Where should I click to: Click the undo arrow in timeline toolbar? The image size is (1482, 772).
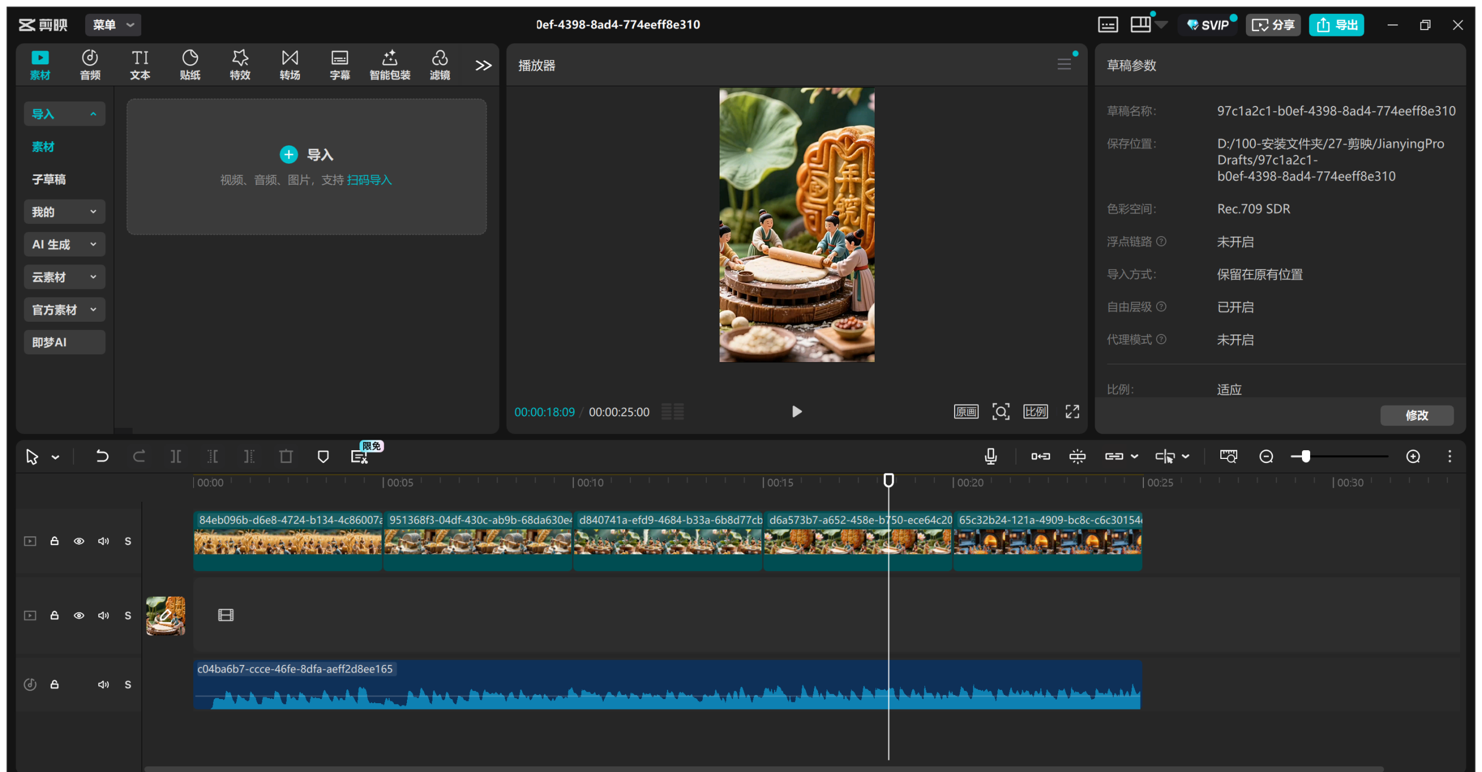[x=102, y=457]
